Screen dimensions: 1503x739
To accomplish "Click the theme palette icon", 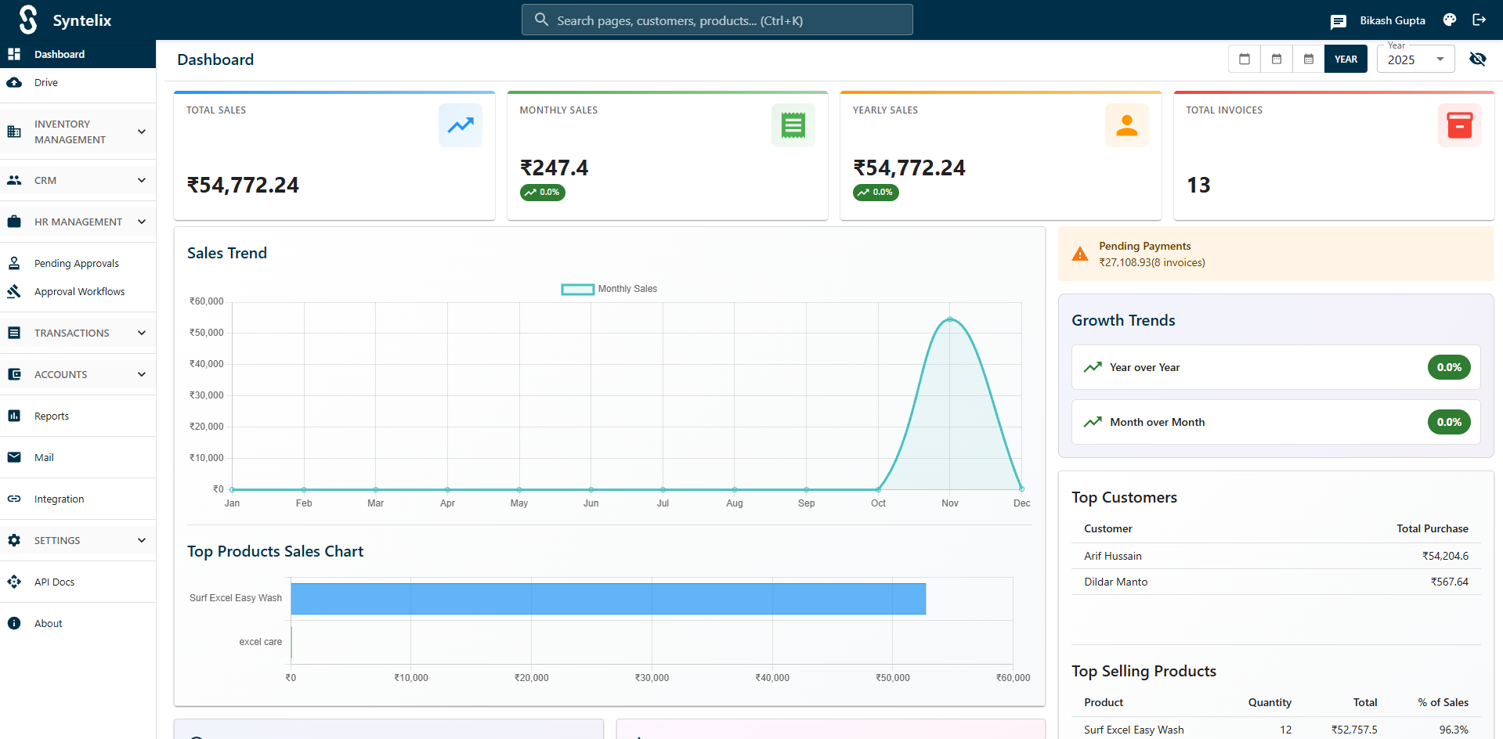I will click(x=1449, y=20).
